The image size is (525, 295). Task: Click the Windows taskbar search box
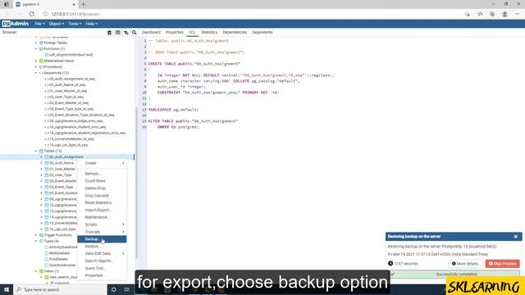coord(60,289)
